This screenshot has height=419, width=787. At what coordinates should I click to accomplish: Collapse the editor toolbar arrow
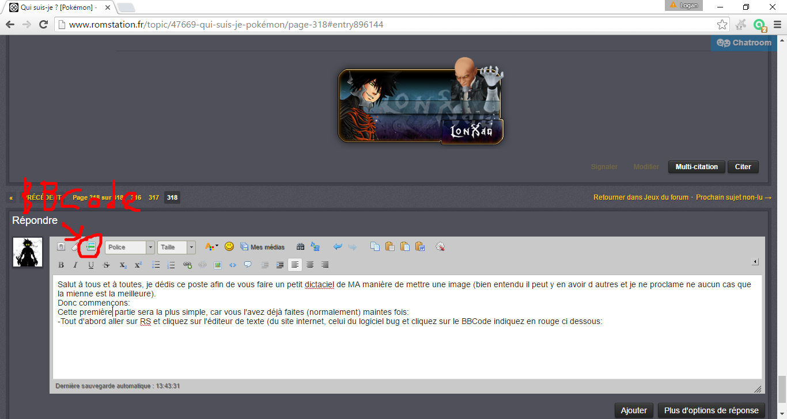pyautogui.click(x=755, y=262)
